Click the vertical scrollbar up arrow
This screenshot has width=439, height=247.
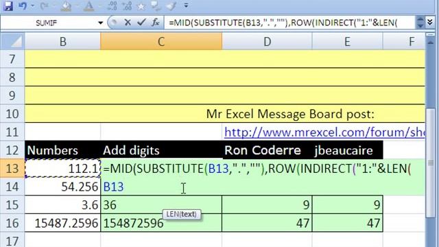pos(430,43)
